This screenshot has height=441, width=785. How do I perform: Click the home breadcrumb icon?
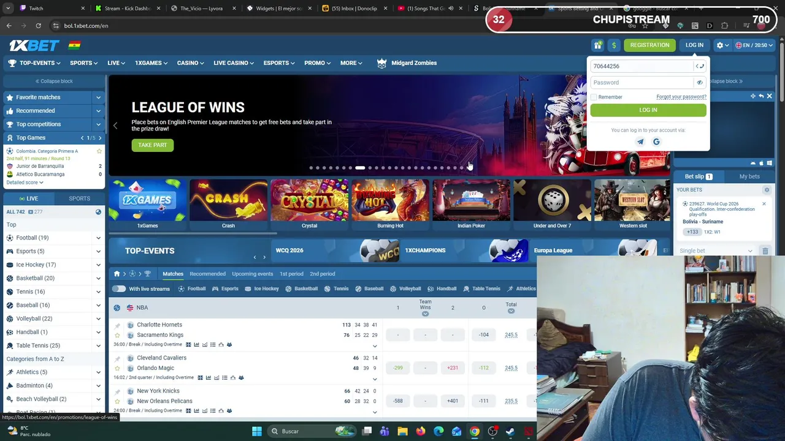[117, 274]
